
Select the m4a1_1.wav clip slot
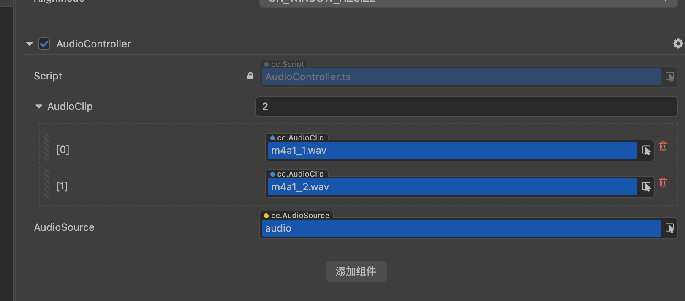coord(451,150)
